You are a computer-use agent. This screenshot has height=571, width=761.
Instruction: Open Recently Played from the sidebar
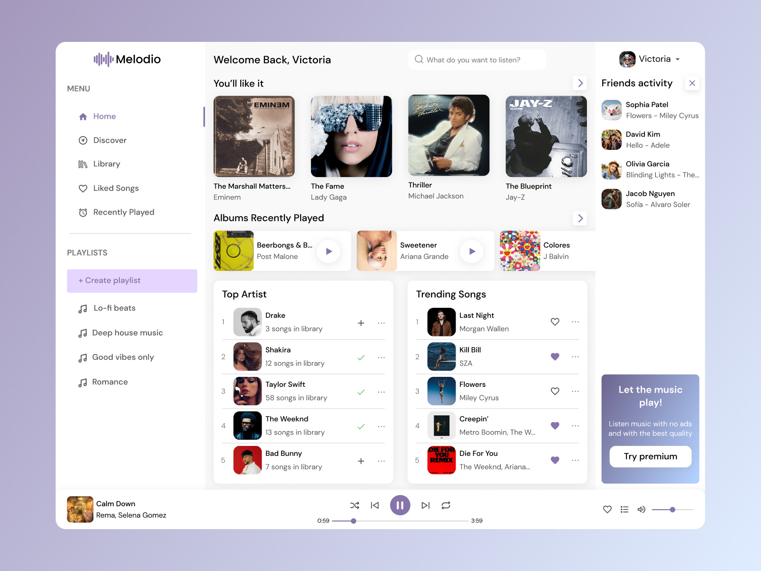tap(123, 212)
